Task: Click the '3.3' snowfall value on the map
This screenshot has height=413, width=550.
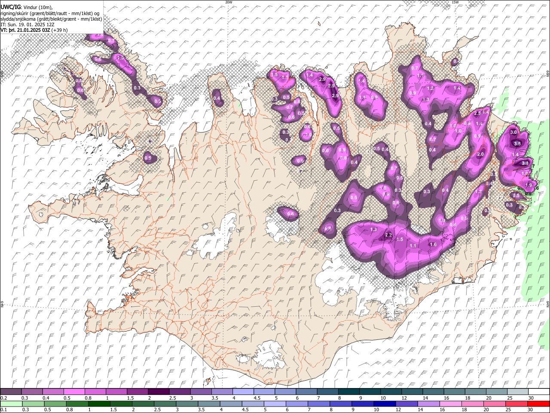Action: pos(525,163)
